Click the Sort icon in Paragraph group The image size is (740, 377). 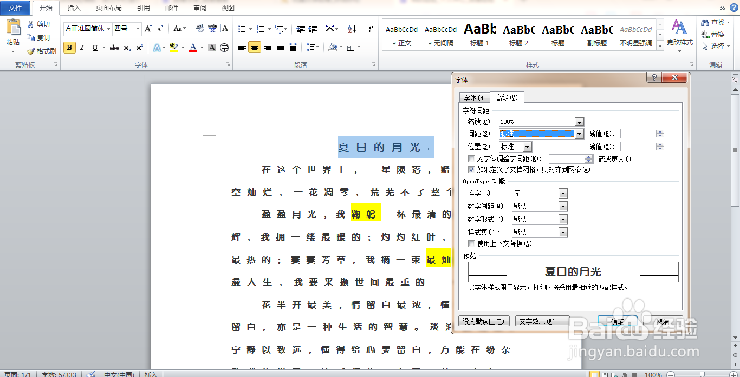click(x=353, y=29)
